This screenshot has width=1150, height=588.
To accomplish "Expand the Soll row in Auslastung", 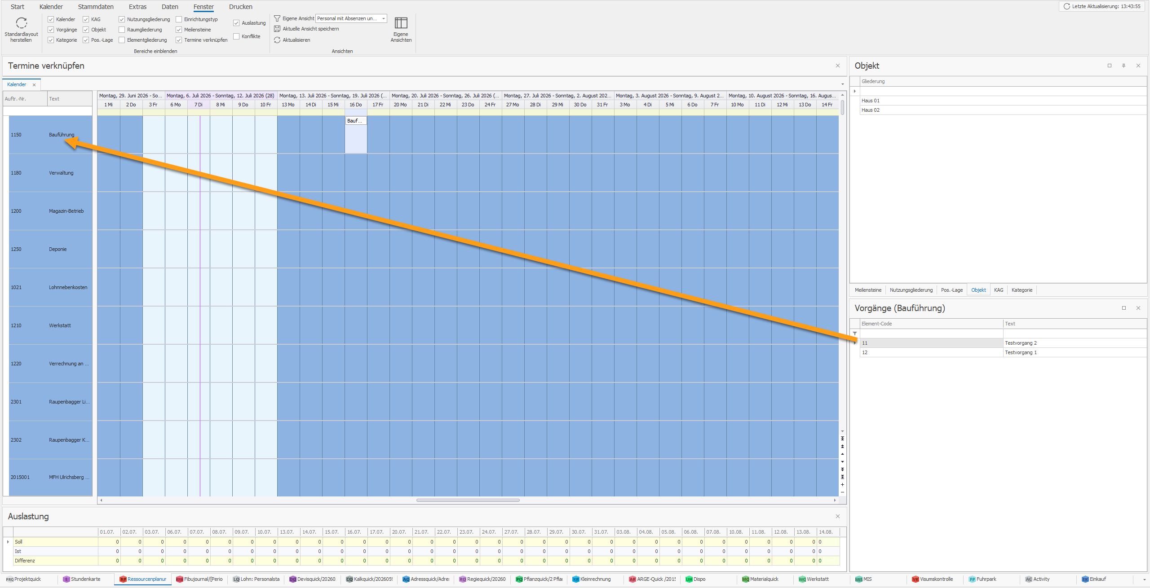I will pos(8,542).
